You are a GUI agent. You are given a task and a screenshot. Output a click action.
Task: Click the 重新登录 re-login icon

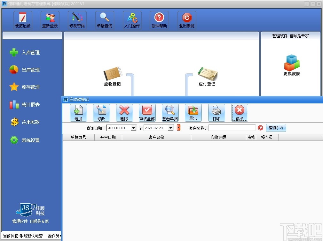[50, 20]
